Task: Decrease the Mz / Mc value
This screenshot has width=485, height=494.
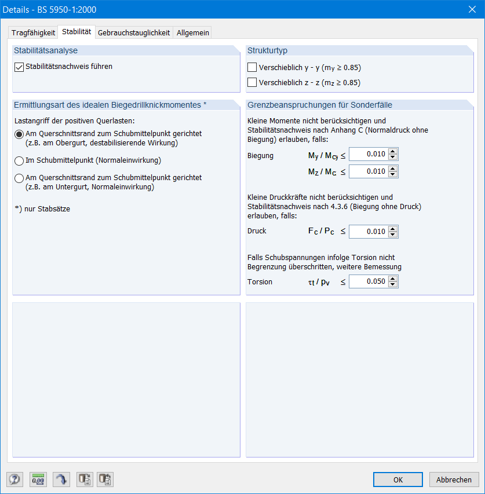Action: coord(393,174)
